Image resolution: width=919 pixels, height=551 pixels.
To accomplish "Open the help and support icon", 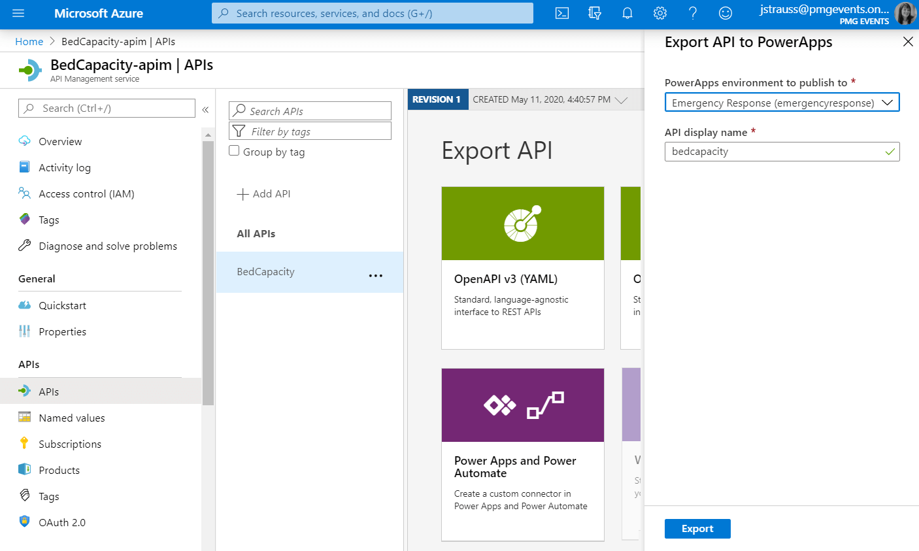I will coord(693,13).
